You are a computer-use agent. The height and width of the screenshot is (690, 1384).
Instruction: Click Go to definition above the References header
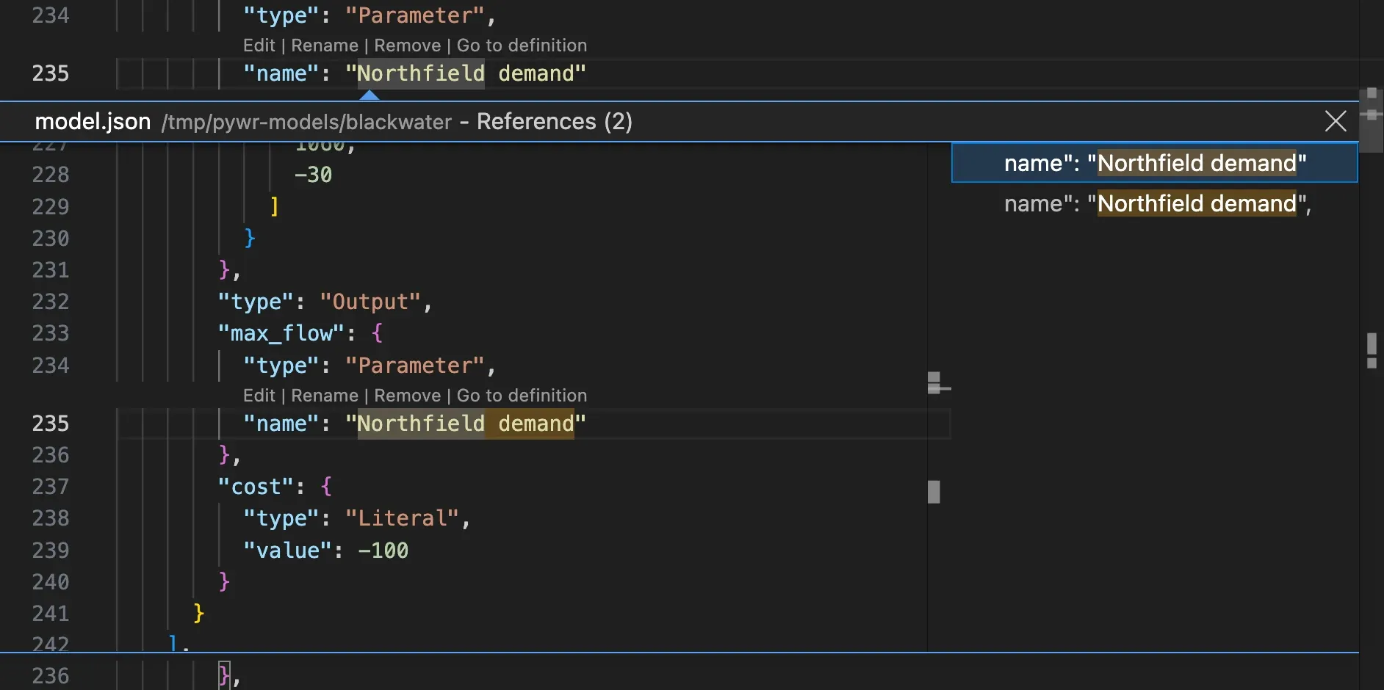(x=522, y=46)
